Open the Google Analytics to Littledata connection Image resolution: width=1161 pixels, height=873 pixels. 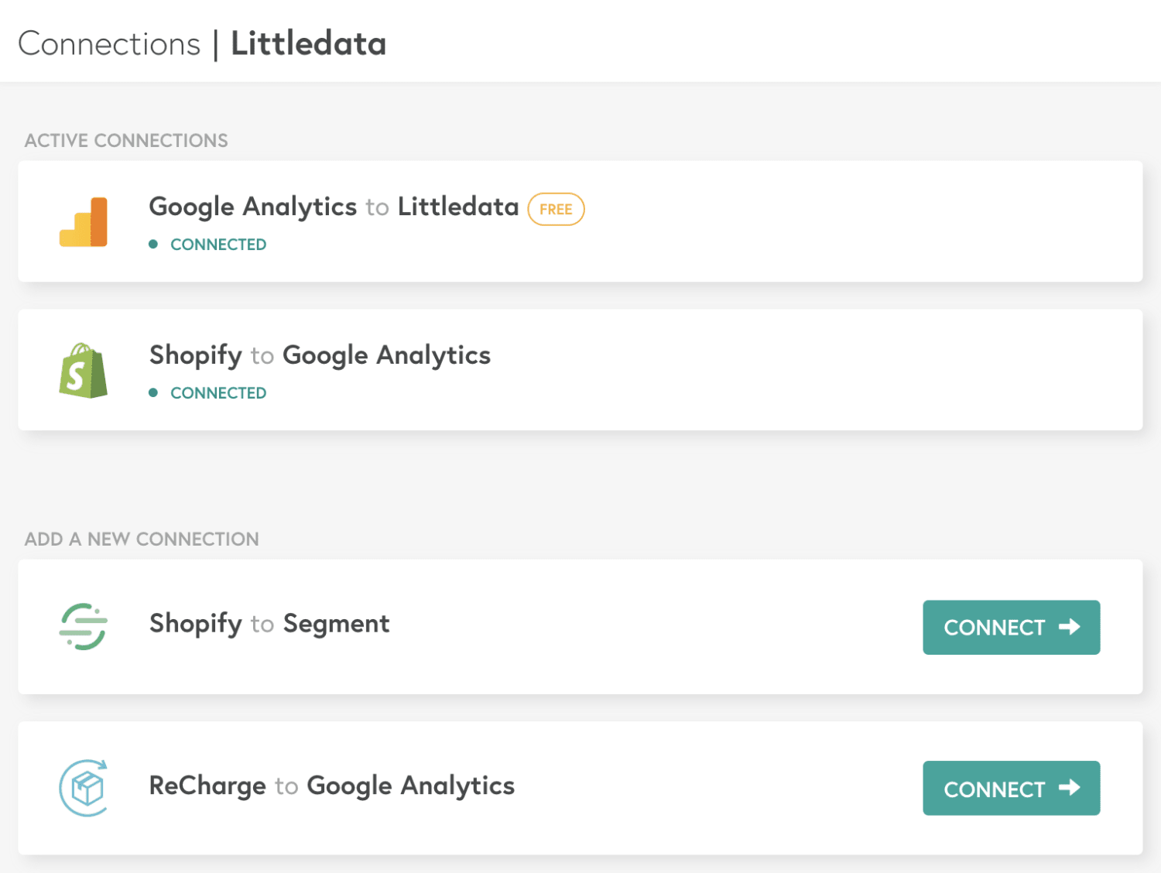(x=334, y=207)
